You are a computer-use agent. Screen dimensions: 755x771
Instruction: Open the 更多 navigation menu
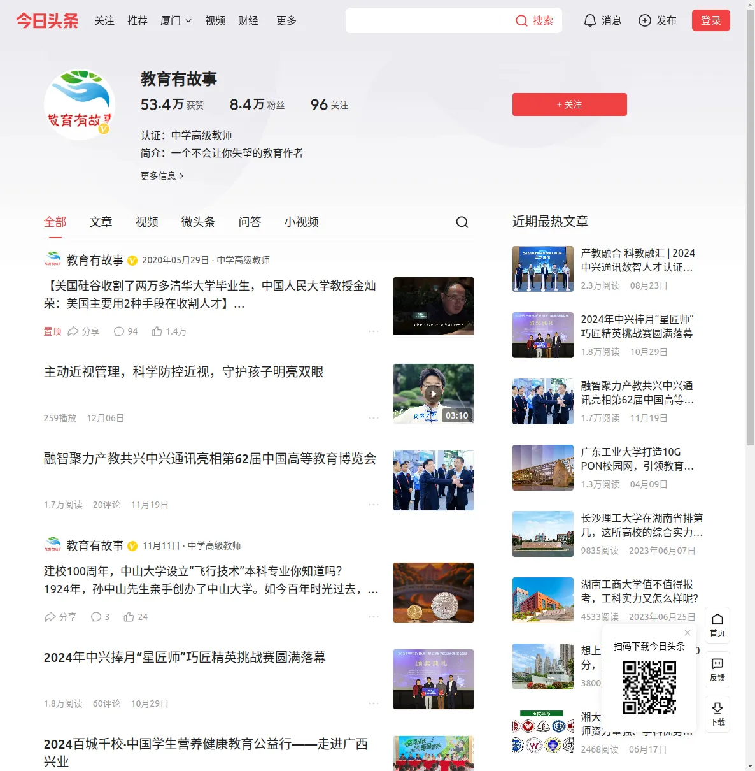286,21
